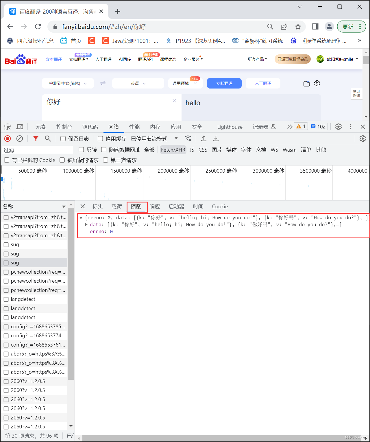Toggle the network filter funnel icon
Viewport: 370px width, 442px height.
point(36,139)
